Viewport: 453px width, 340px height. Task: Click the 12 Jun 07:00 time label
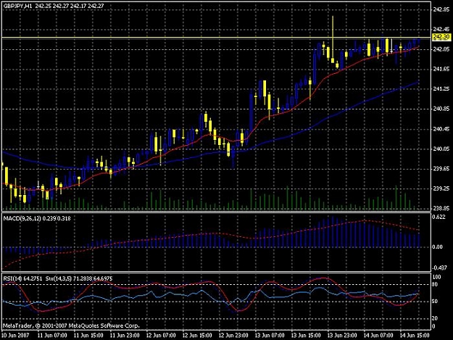[x=161, y=336]
